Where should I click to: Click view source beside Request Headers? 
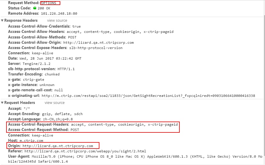pos(54,103)
